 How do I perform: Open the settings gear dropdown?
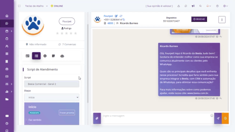coord(225,6)
